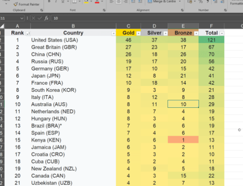Apply percent style format

201,1
